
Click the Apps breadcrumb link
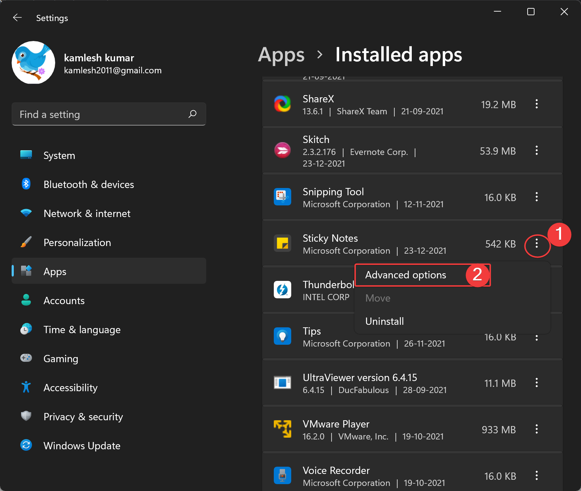click(x=281, y=55)
